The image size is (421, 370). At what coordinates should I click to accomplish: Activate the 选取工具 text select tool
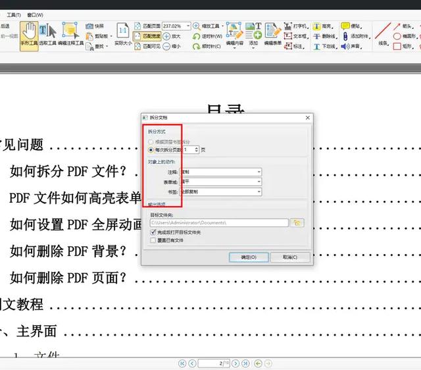click(x=48, y=35)
